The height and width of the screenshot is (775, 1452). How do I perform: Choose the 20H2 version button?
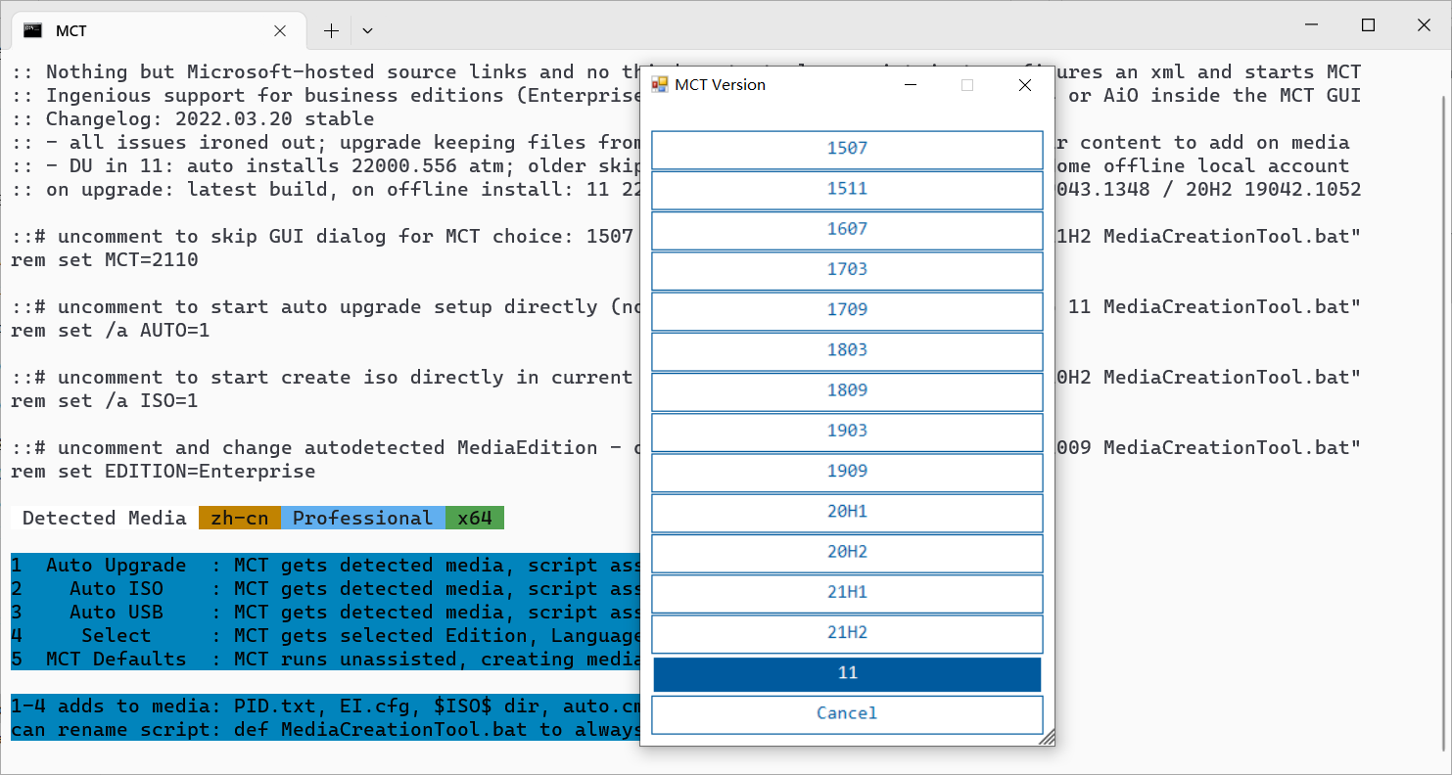847,552
